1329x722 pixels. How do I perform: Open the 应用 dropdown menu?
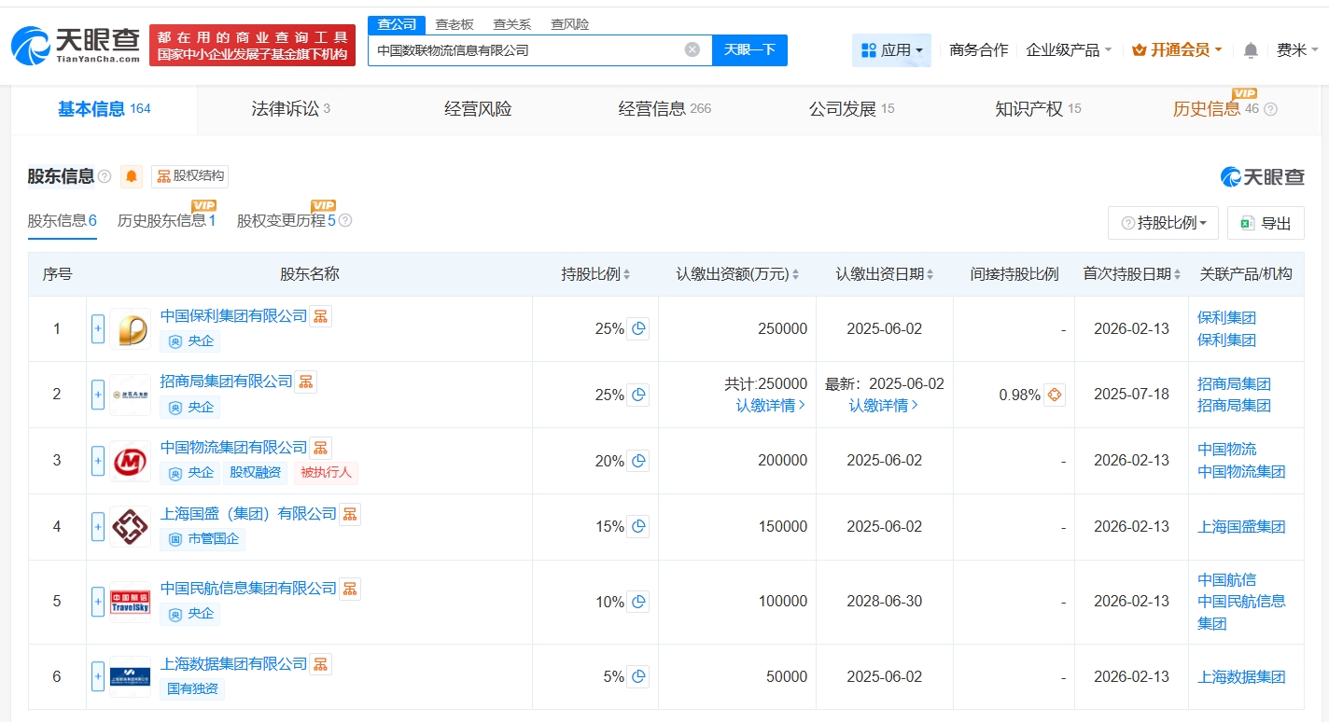(x=891, y=50)
